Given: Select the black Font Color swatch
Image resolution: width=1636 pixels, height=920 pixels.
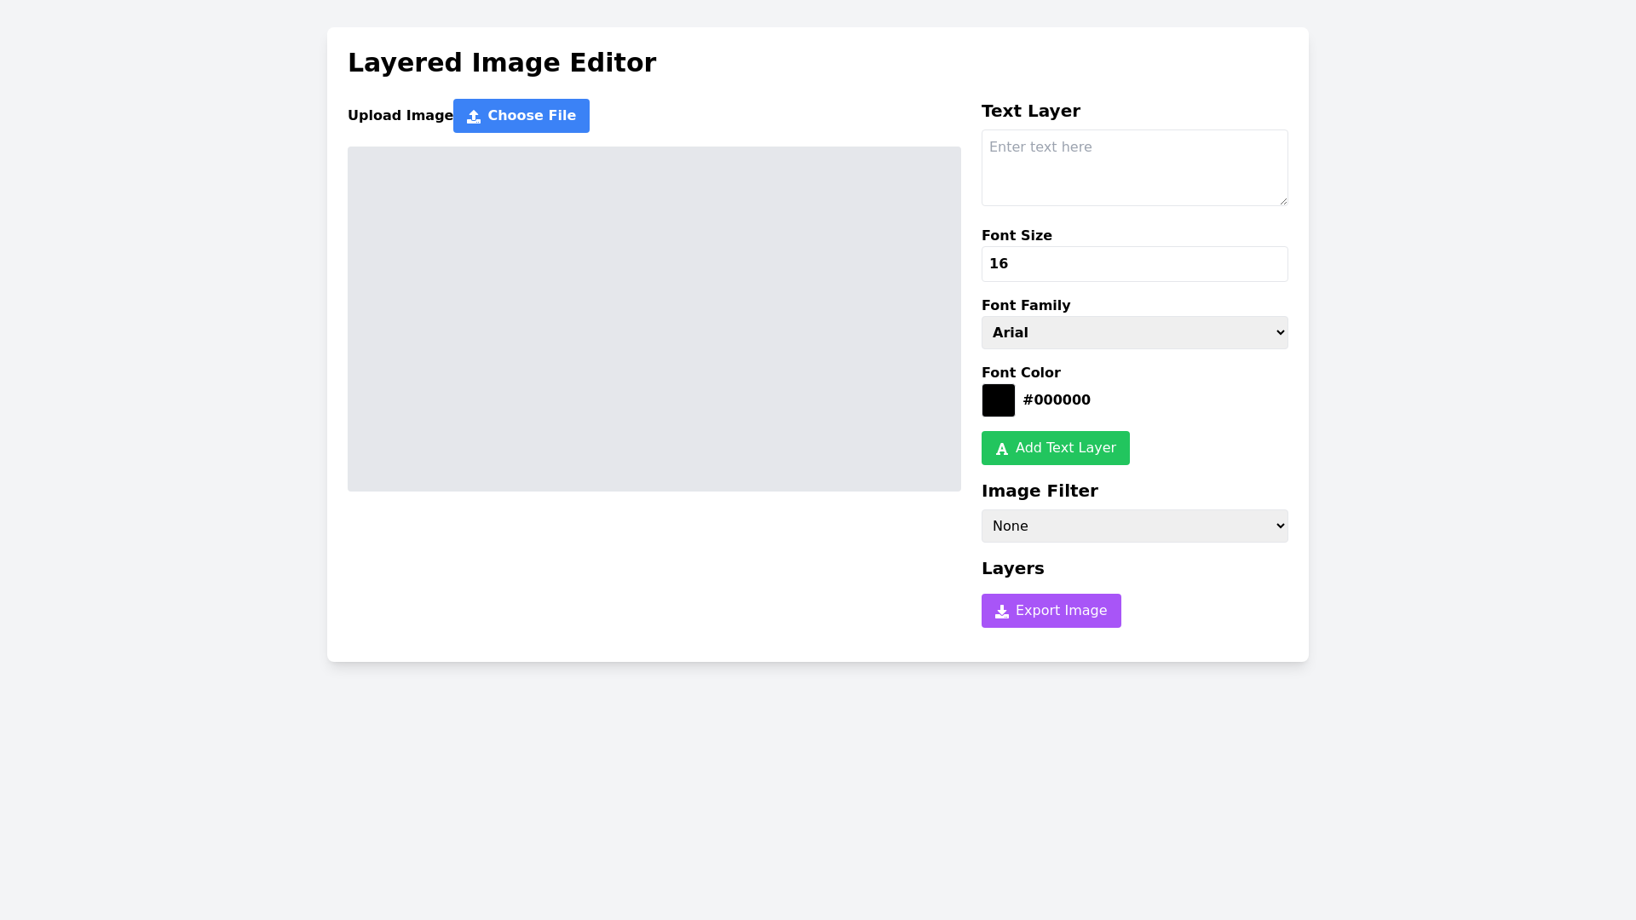Looking at the screenshot, I should point(998,400).
